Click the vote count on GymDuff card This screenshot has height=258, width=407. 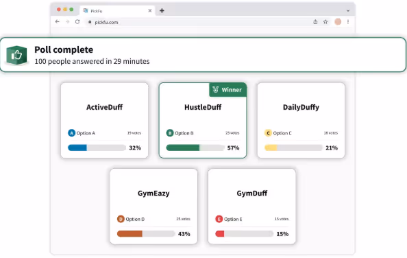point(282,219)
